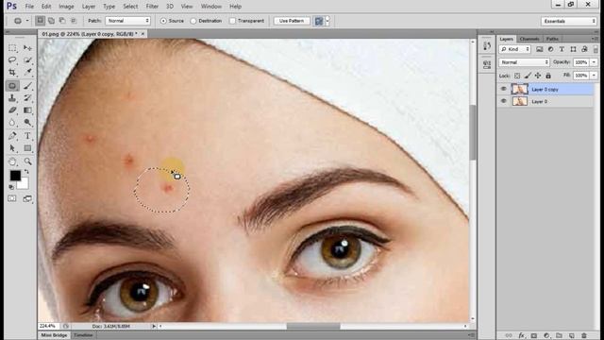Change the screen mode
Viewport: 604px width, 340px height.
click(27, 198)
